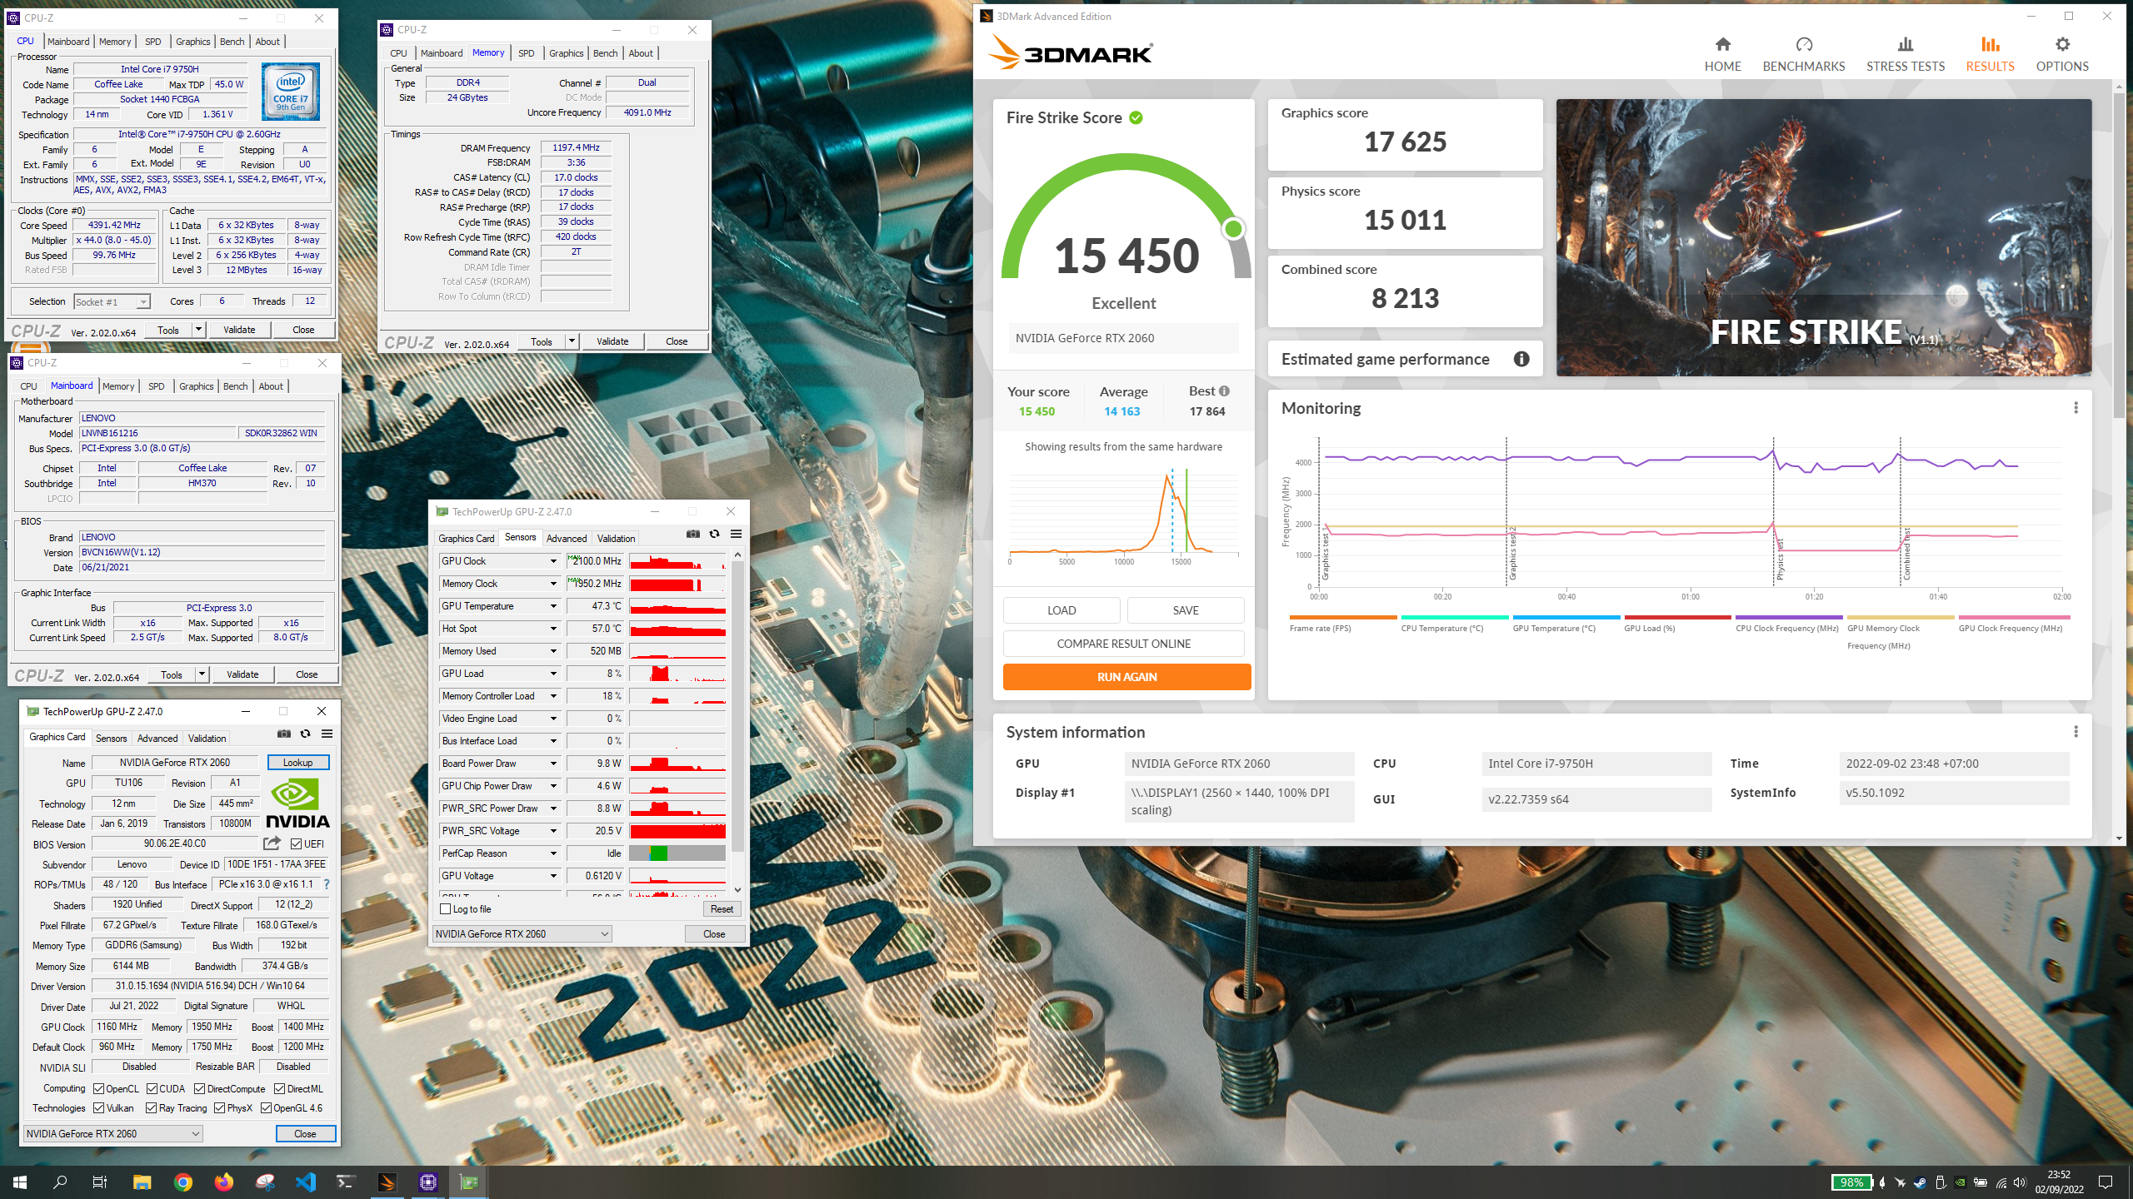Expand PerfCap Reason sensor dropdown
This screenshot has height=1199, width=2133.
pos(553,853)
